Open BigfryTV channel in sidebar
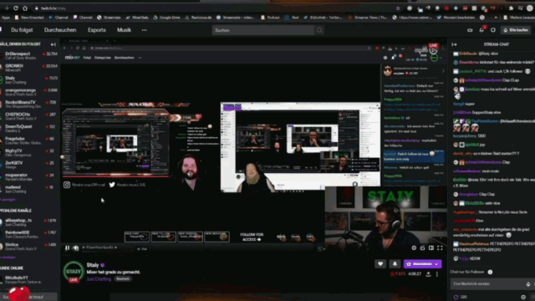 (29, 152)
